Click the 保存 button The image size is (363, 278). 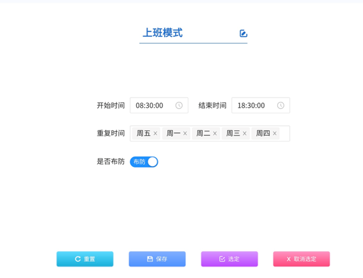(x=157, y=259)
